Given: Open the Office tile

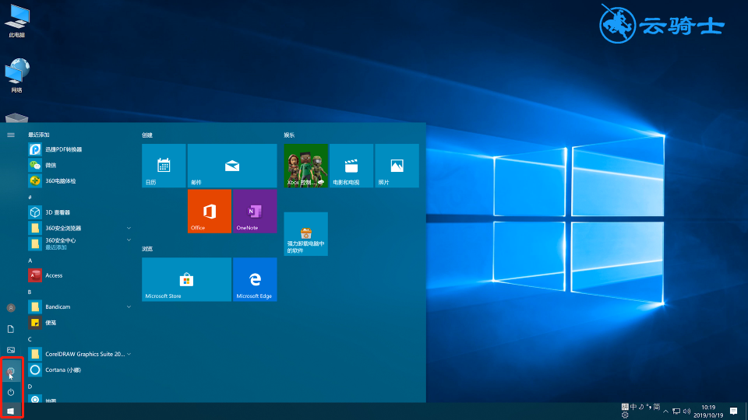Looking at the screenshot, I should pos(210,211).
